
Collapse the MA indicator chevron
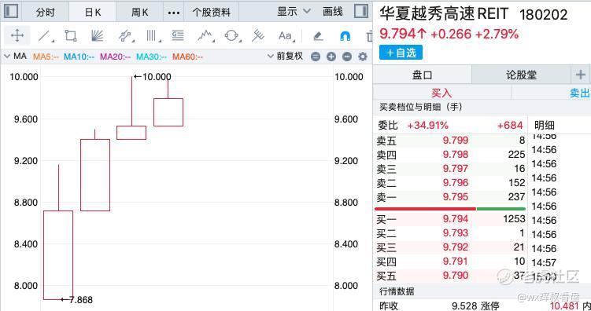coord(7,57)
